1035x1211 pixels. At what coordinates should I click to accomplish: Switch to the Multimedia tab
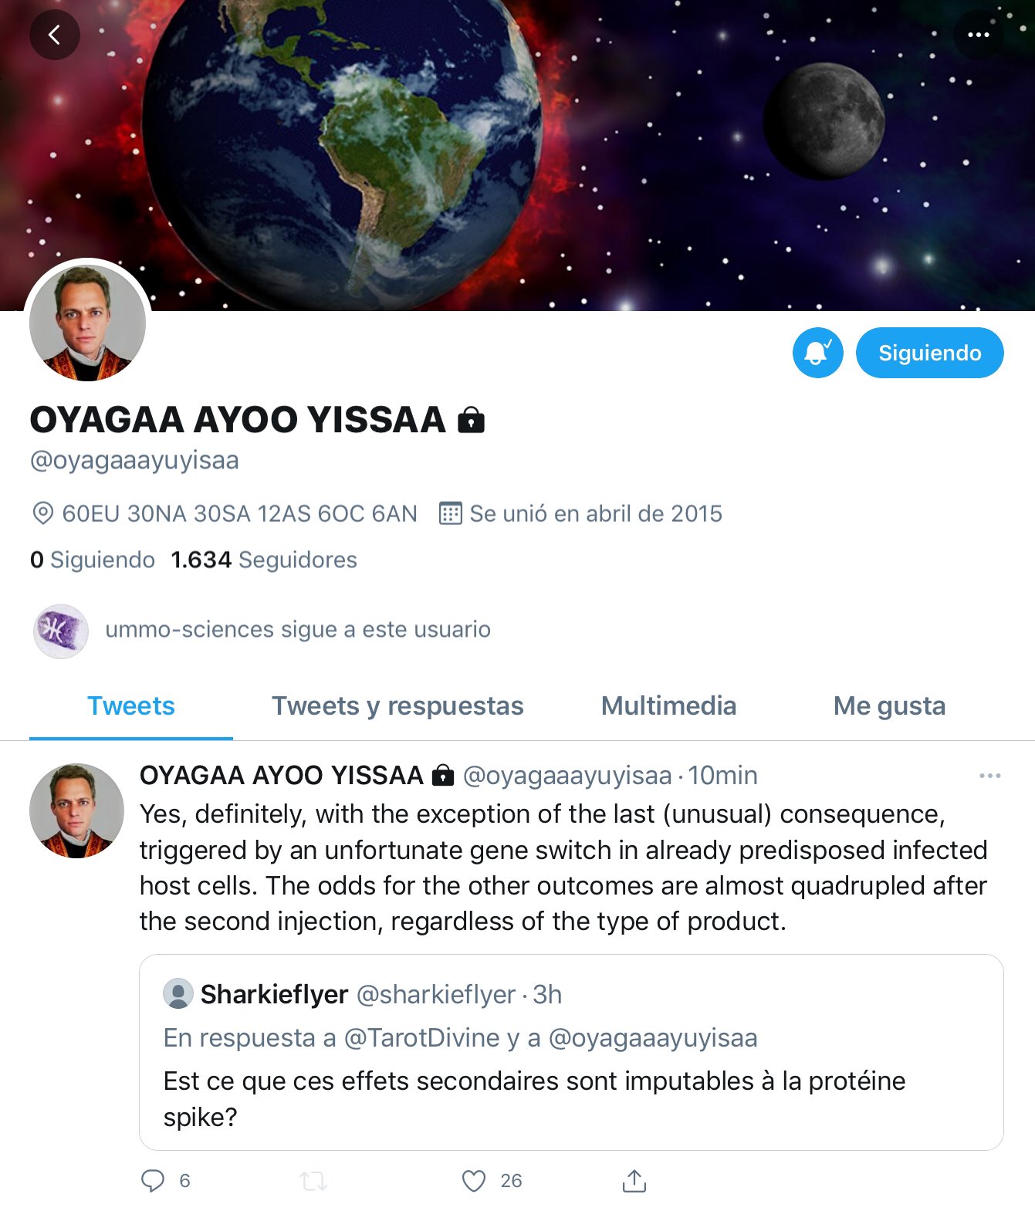click(x=668, y=706)
